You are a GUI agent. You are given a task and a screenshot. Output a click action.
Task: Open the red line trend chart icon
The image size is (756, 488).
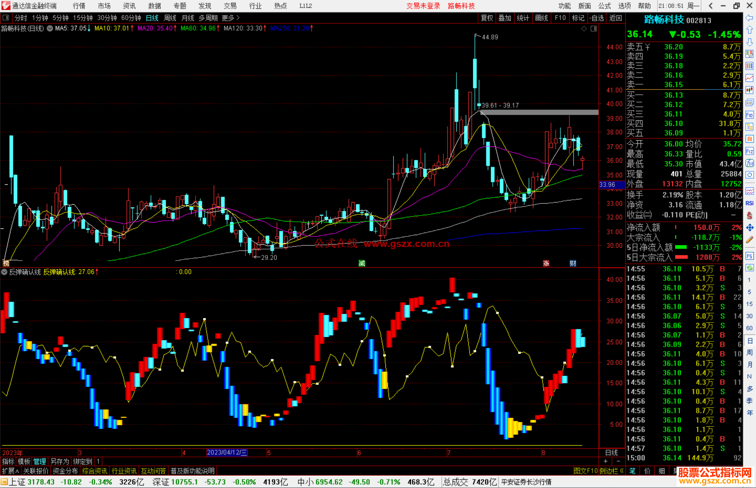(x=749, y=78)
